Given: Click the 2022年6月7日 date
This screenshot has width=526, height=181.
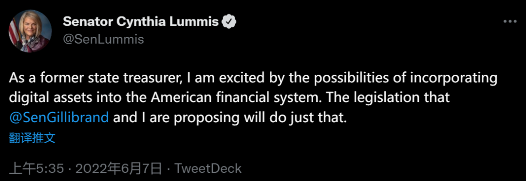Looking at the screenshot, I should click(119, 168).
